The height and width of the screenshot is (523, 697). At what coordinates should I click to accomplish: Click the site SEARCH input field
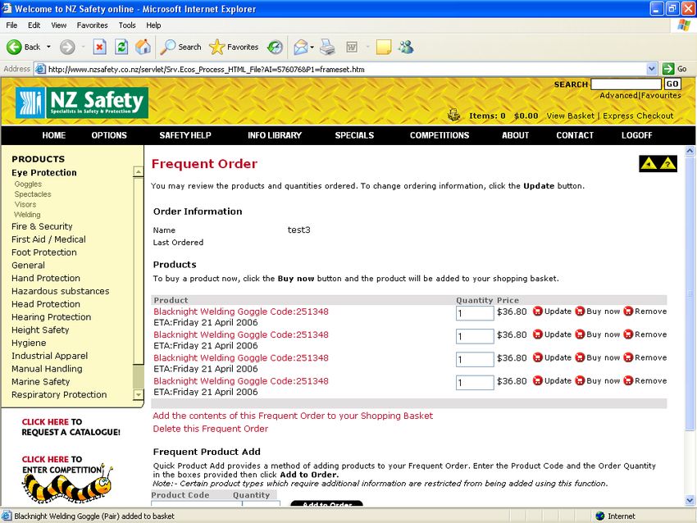point(626,84)
